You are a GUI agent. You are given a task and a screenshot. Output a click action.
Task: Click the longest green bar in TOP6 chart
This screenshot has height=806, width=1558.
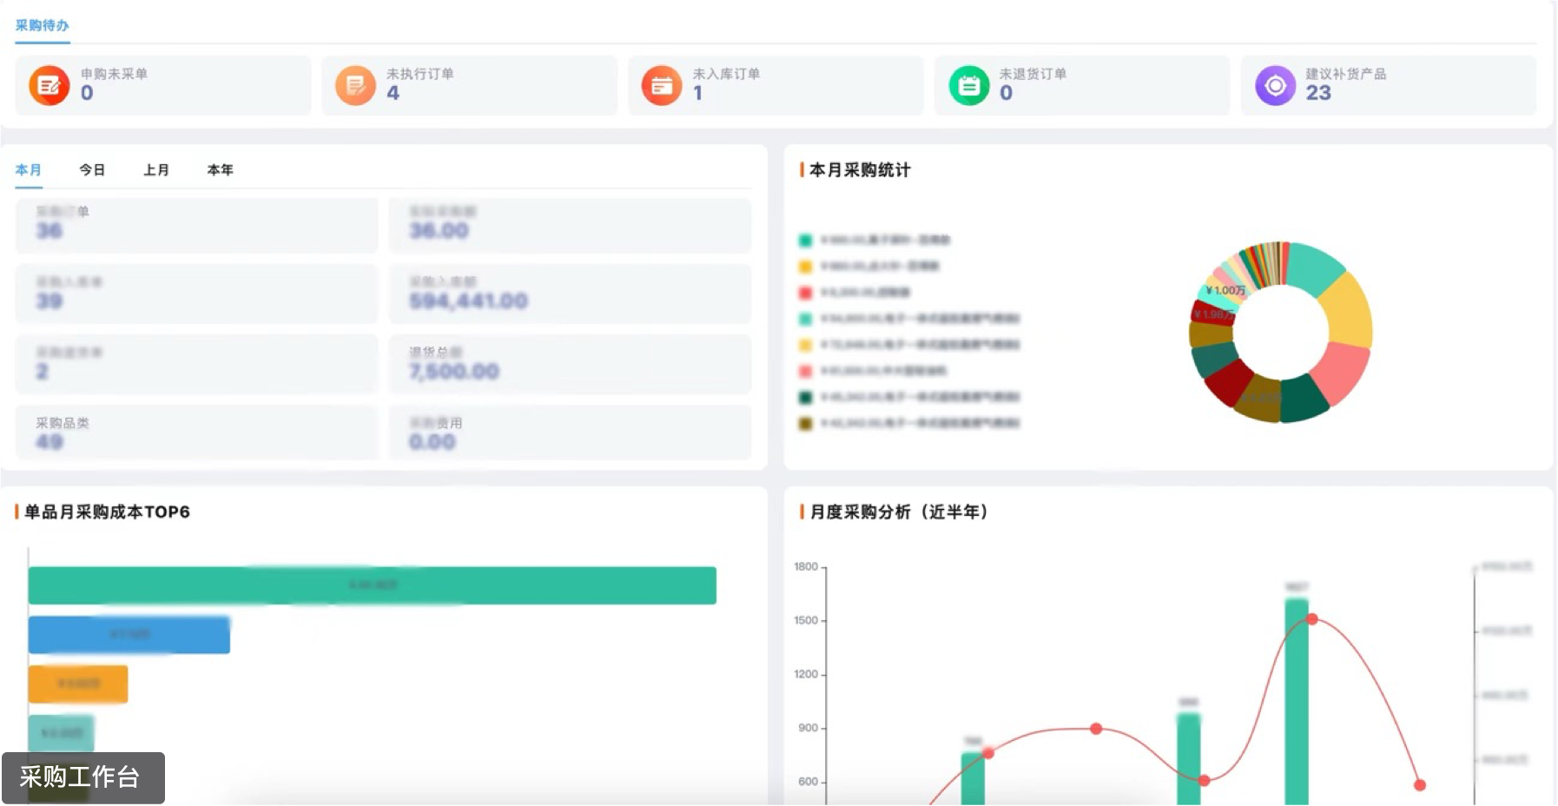tap(372, 585)
